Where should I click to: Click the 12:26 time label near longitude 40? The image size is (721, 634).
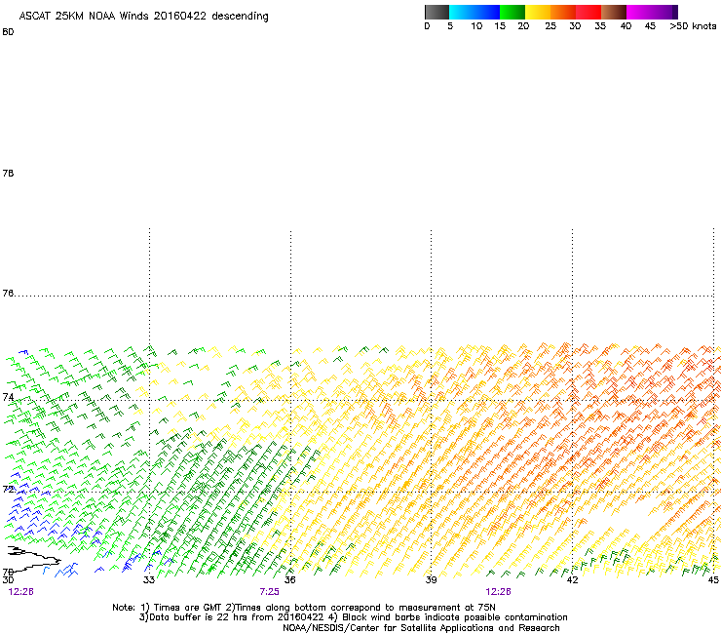pyautogui.click(x=499, y=592)
